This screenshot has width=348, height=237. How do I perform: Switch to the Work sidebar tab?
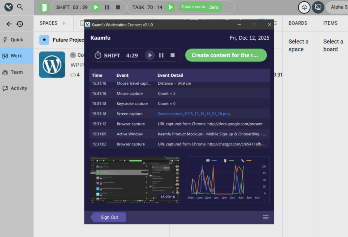pos(16,56)
